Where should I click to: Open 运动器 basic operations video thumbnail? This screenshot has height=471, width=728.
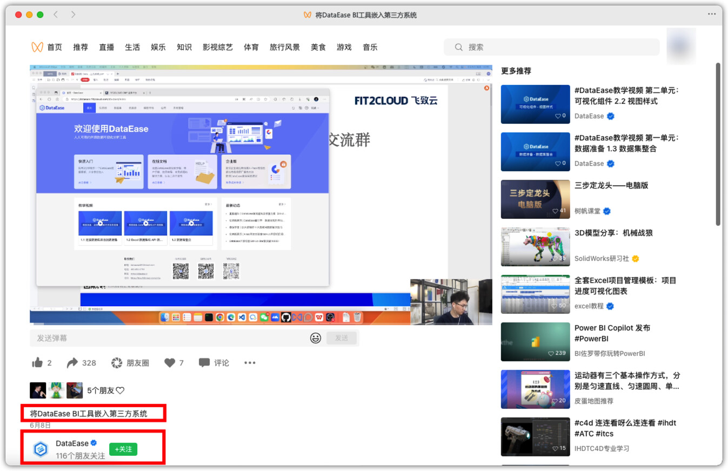click(536, 389)
